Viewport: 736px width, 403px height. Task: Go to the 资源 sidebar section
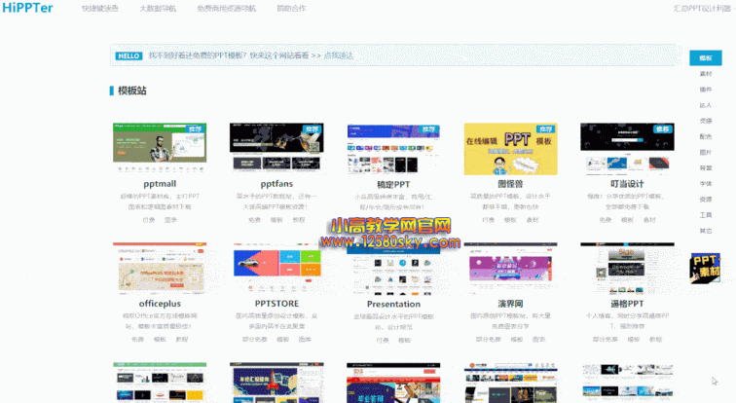pyautogui.click(x=706, y=200)
